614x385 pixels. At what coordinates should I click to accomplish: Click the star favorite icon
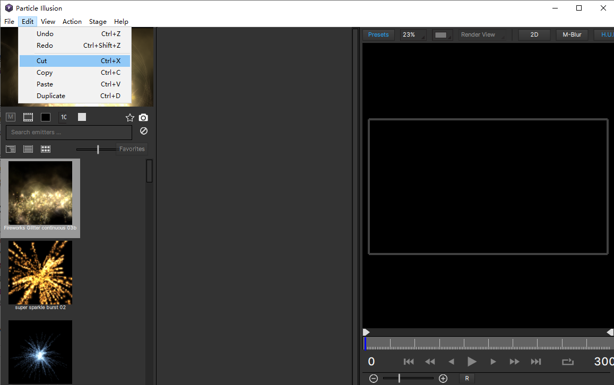(x=129, y=118)
